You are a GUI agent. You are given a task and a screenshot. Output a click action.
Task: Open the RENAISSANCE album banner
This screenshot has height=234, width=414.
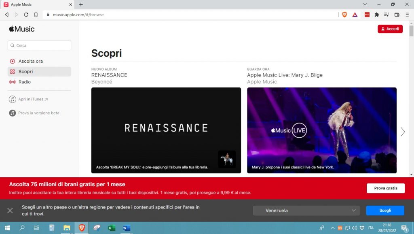coord(166,130)
